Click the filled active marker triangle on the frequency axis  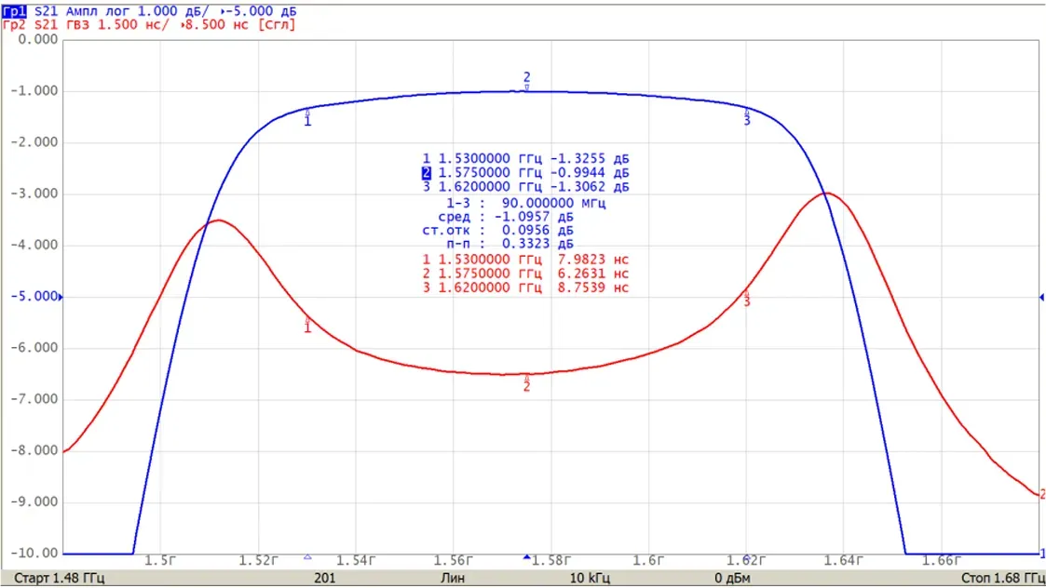[x=527, y=556]
